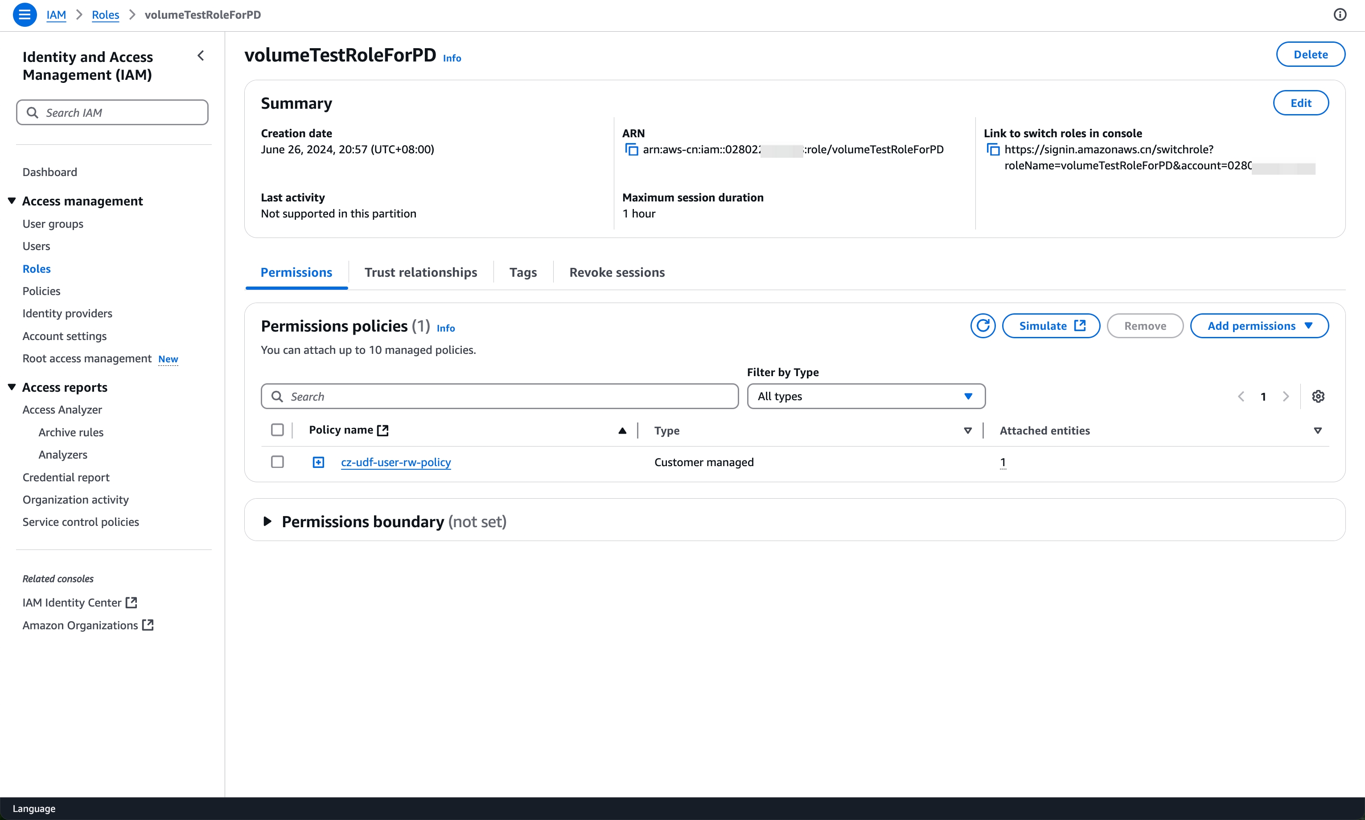This screenshot has width=1365, height=820.
Task: Open the cz-udf-user-rw-policy link
Action: point(396,463)
